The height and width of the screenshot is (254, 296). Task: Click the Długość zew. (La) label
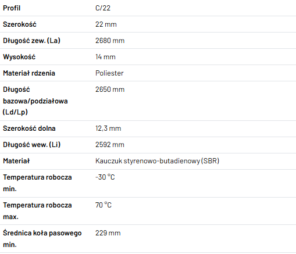31,41
